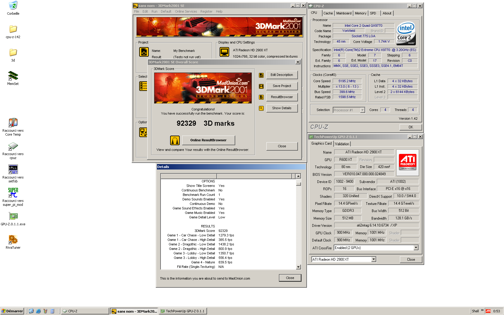504x315 pixels.
Task: Click the Core Speed 5195.2 MHz field
Action: pos(347,81)
